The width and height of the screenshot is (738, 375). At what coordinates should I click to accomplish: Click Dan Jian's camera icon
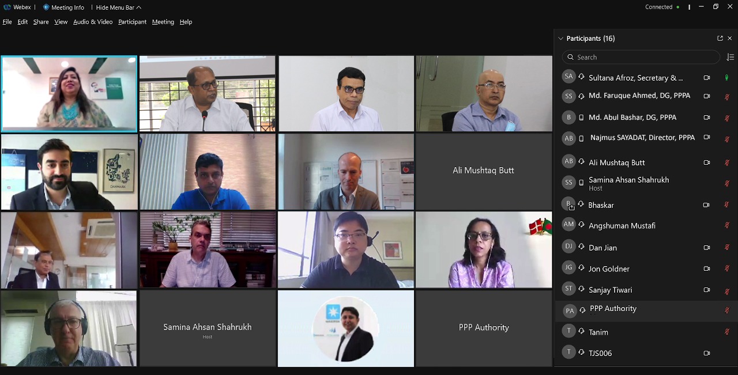(x=706, y=248)
